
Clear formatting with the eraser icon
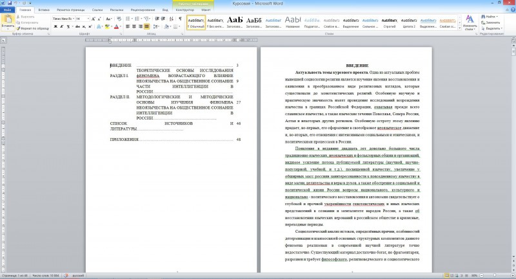(119, 19)
